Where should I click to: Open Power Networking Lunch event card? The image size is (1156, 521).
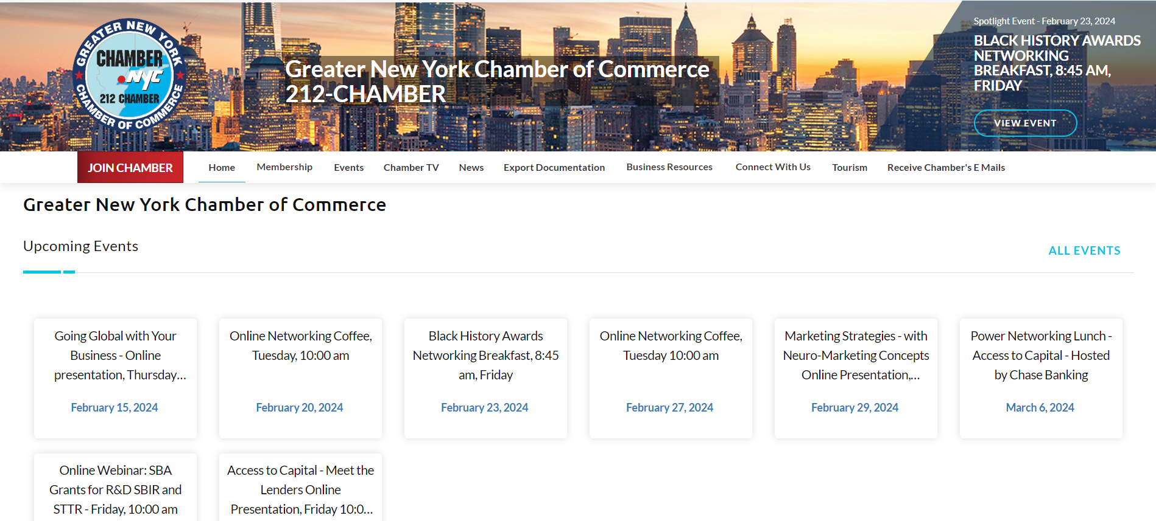(1040, 355)
